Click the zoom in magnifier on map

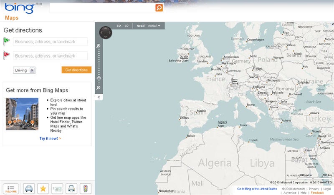[99, 46]
